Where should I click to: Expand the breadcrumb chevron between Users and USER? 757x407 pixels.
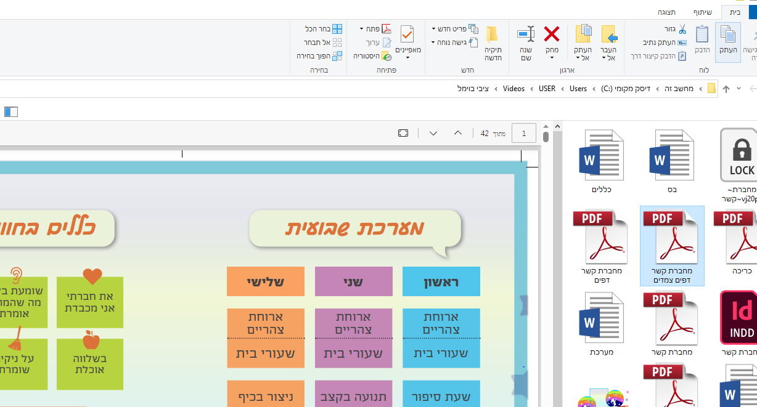coord(563,89)
